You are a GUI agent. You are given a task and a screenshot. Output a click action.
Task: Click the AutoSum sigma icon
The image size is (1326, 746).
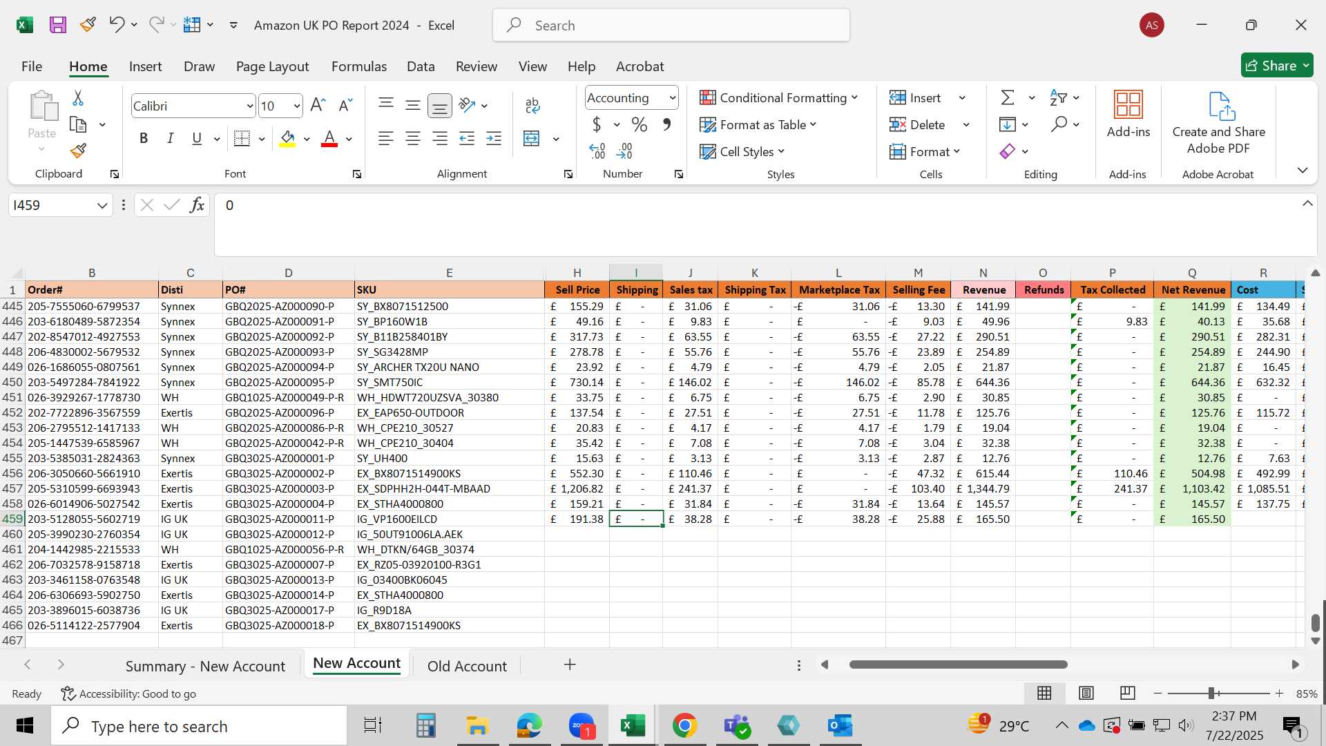tap(1008, 97)
